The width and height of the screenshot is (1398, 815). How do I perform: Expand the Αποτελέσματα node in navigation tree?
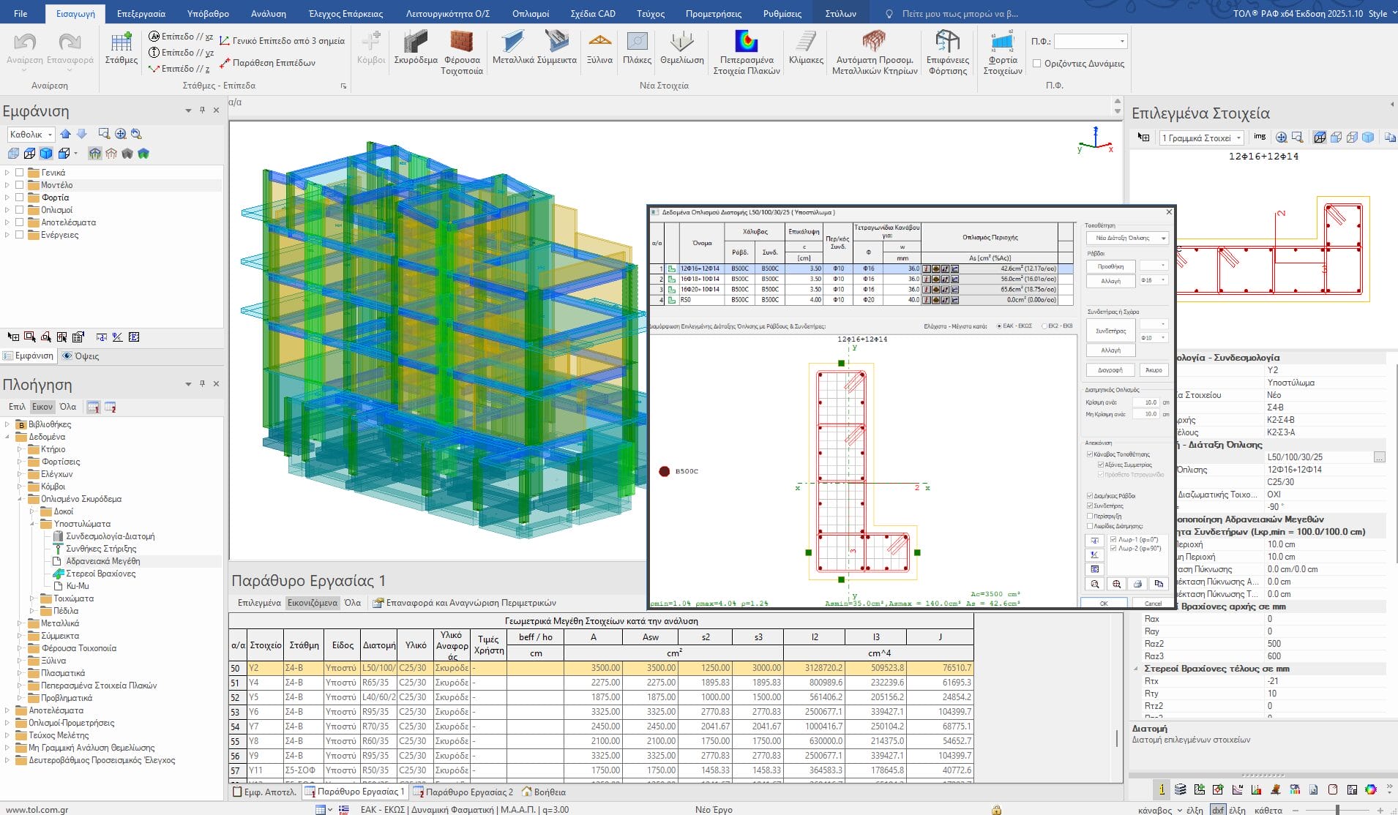click(x=7, y=710)
